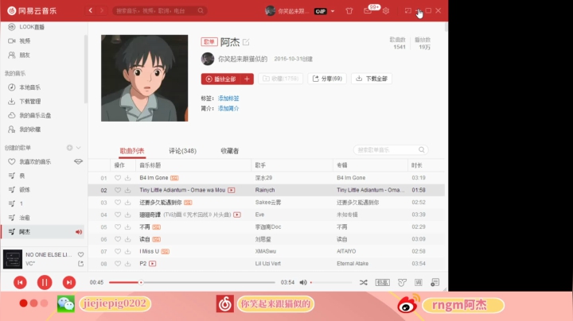The height and width of the screenshot is (321, 573).
Task: Open heart mode icon beside 我喜欢的音乐
Action: [x=78, y=161]
